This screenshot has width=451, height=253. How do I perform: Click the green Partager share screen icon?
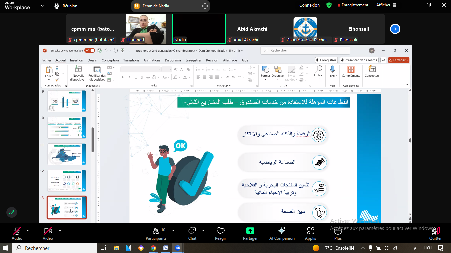tap(250, 231)
